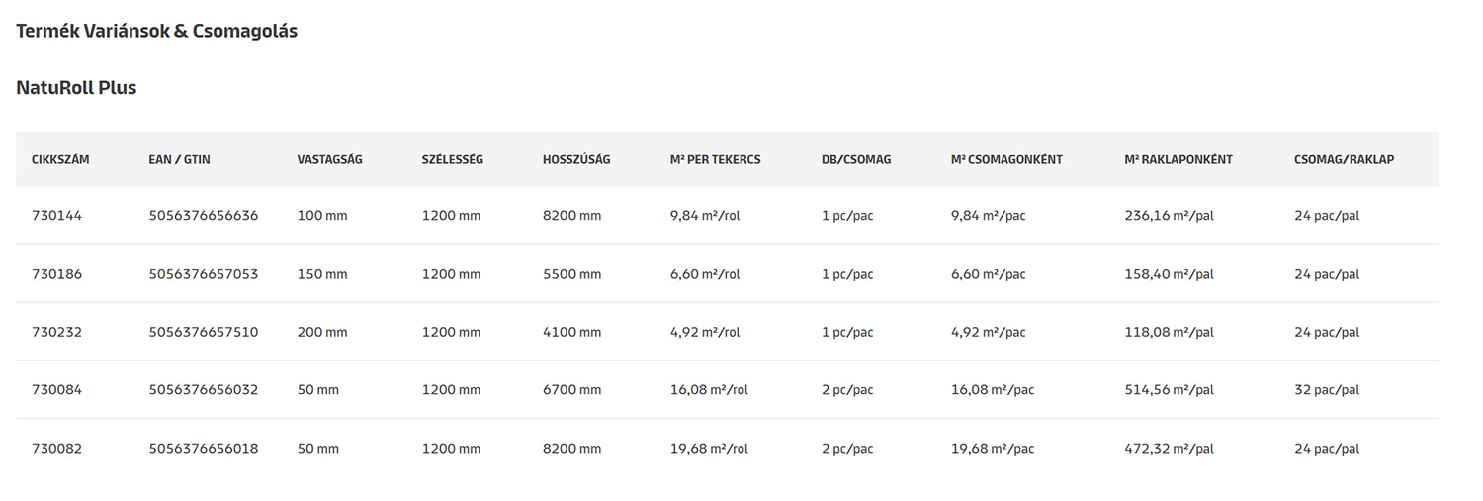Select the HOSSZÚSÁG column header
The height and width of the screenshot is (501, 1483).
pos(576,159)
